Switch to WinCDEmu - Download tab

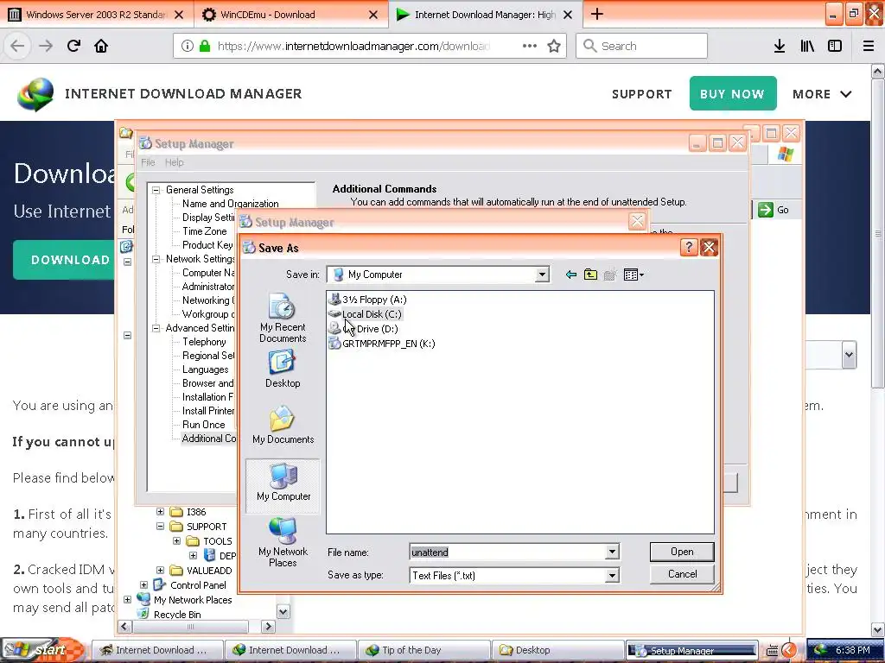291,15
